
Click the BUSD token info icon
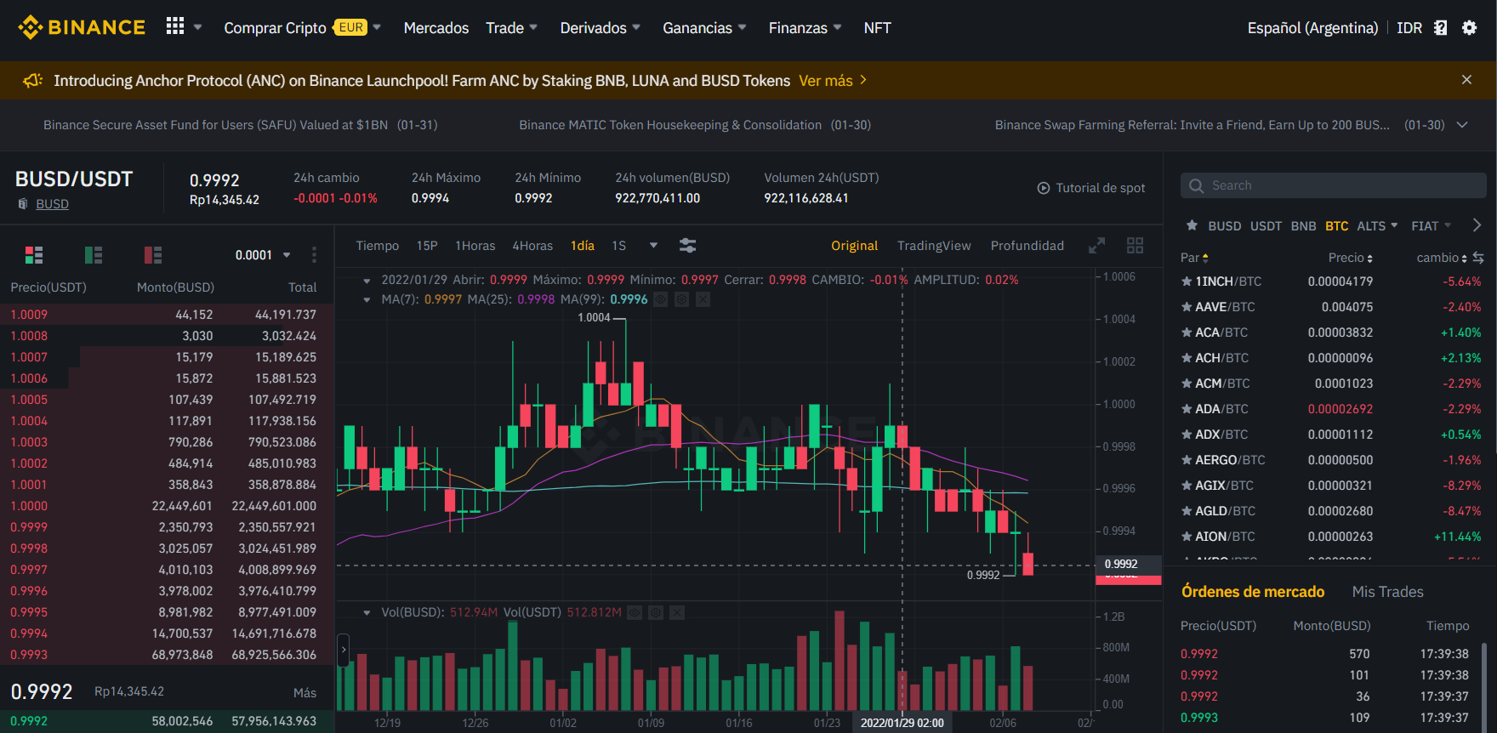click(23, 204)
